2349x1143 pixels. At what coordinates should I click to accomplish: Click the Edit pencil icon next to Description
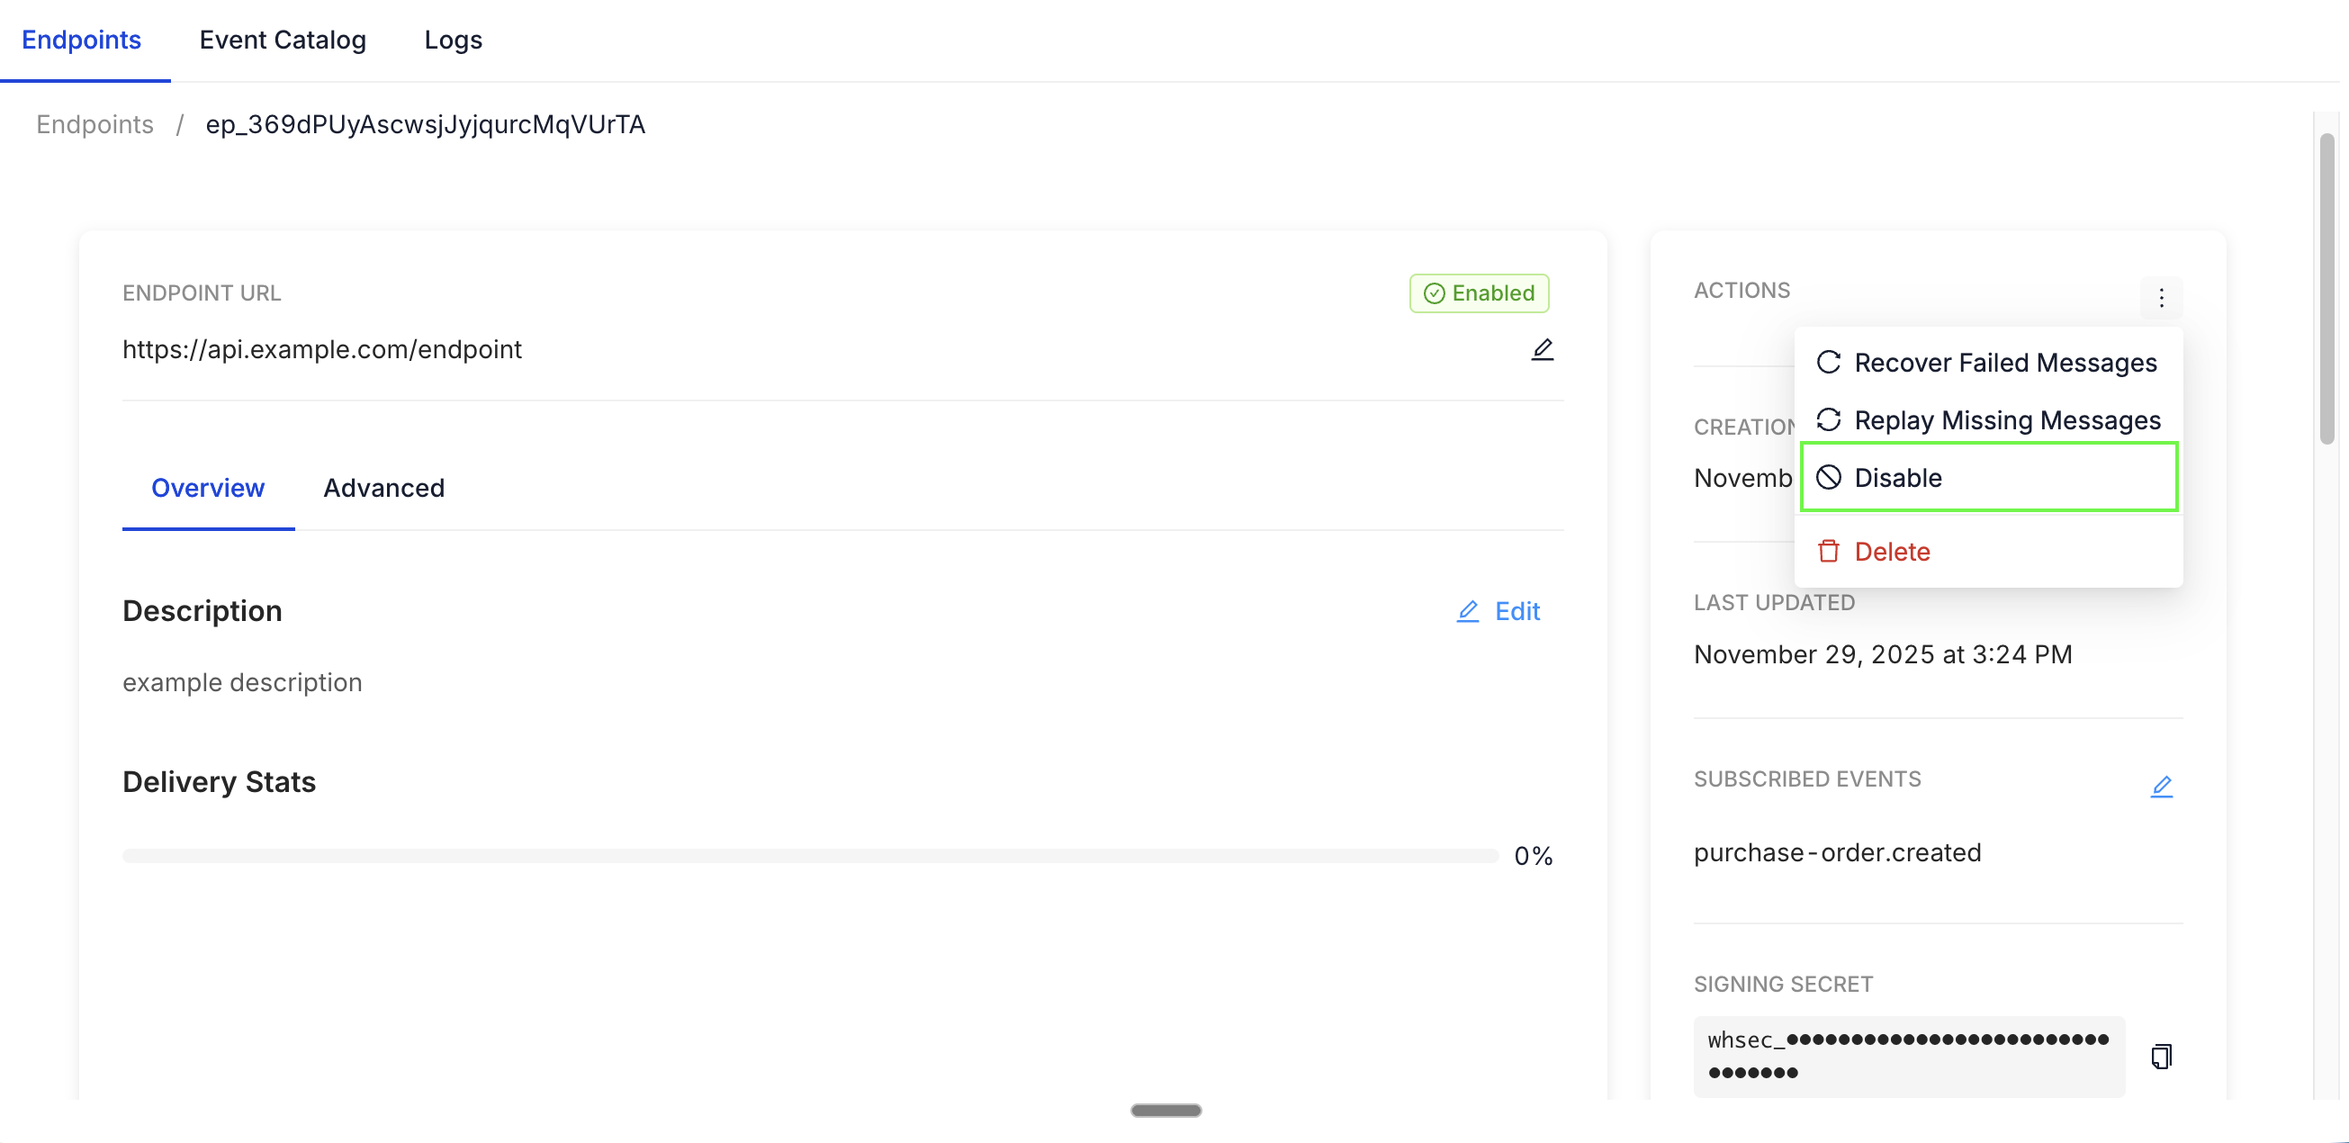[1467, 611]
